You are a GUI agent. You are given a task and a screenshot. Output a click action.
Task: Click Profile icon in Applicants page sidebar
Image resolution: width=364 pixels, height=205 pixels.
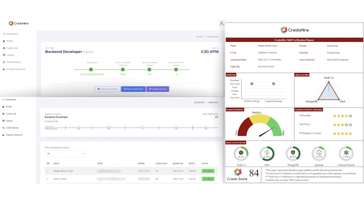click(3, 107)
